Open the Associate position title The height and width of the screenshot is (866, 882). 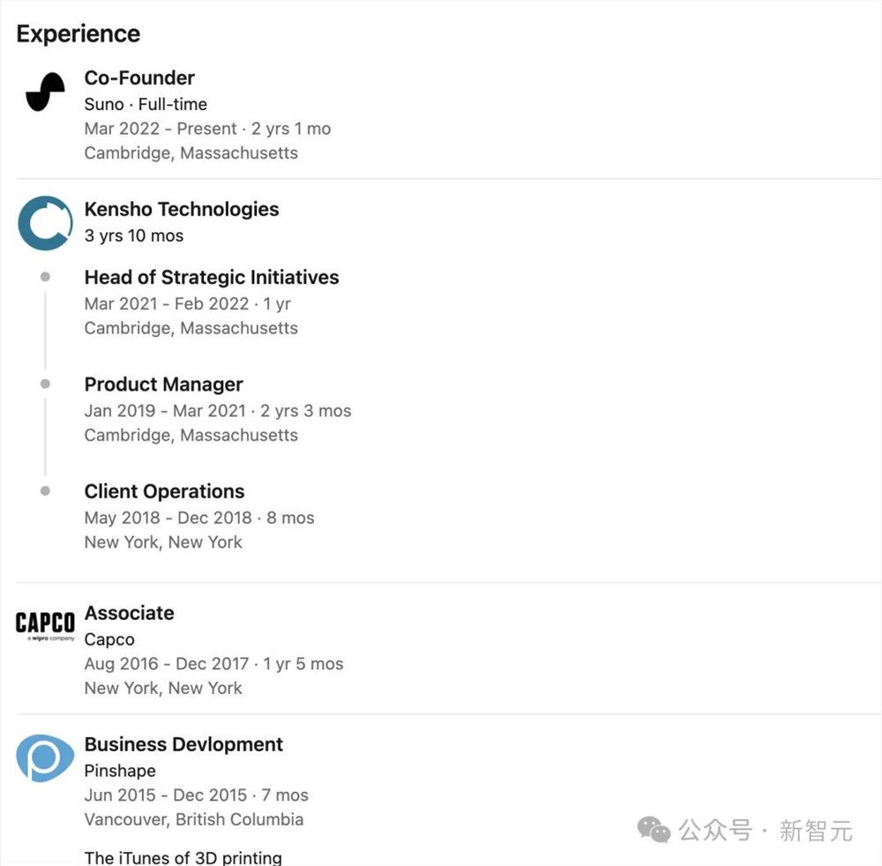129,613
